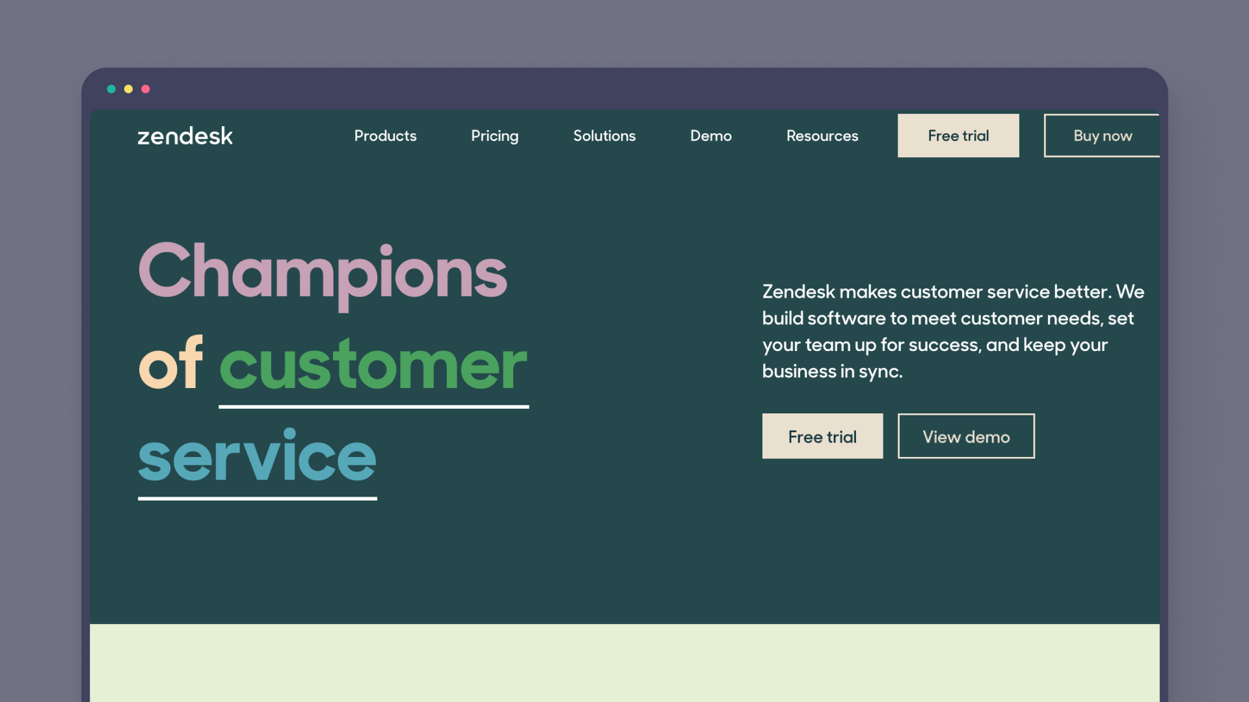
Task: Click the View demo hero button
Action: pyautogui.click(x=966, y=435)
